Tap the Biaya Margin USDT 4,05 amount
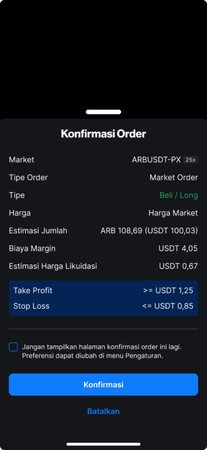Image resolution: width=207 pixels, height=450 pixels. (178, 249)
